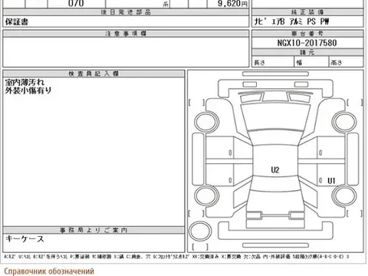Click the windshield area of car diagram
The height and width of the screenshot is (276, 368).
click(x=275, y=117)
